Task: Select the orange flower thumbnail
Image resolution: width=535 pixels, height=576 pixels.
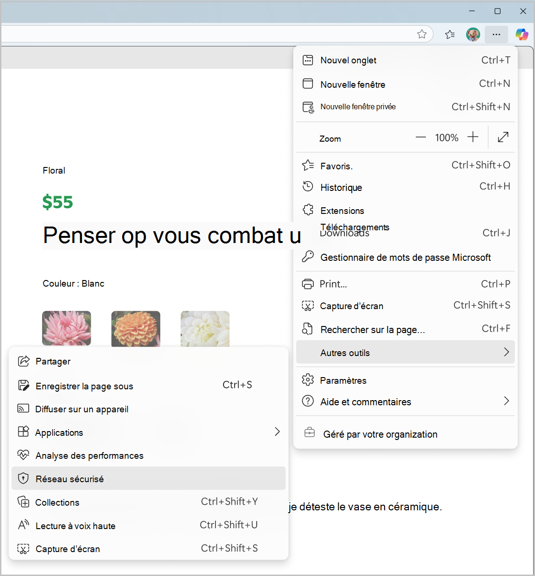Action: point(136,329)
